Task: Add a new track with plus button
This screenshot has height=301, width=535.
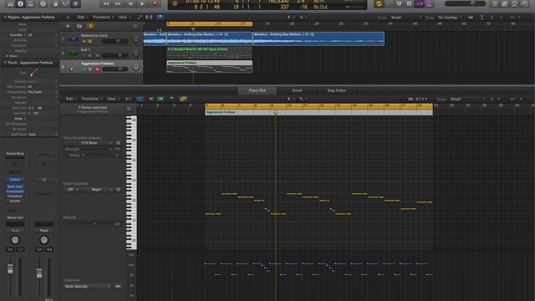Action: point(68,26)
